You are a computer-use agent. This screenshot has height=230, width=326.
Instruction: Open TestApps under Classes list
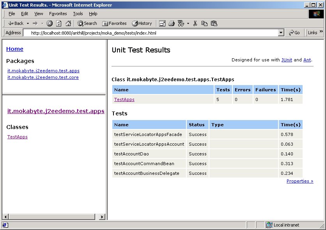point(18,137)
